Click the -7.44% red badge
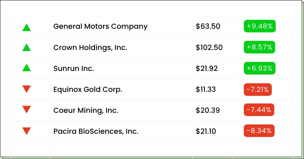 pos(259,110)
